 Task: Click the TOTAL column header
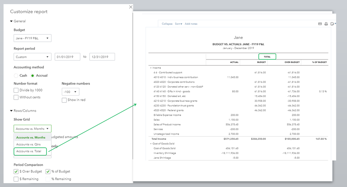click(267, 57)
